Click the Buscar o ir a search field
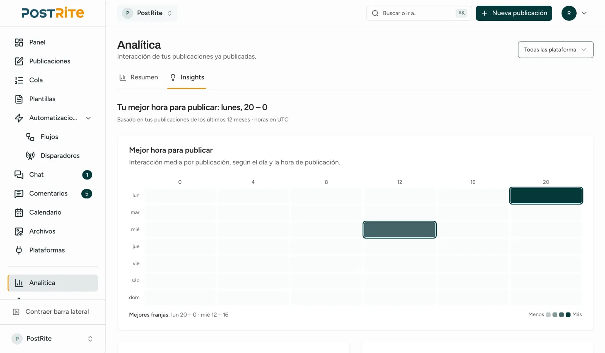The width and height of the screenshot is (605, 353). pos(419,13)
